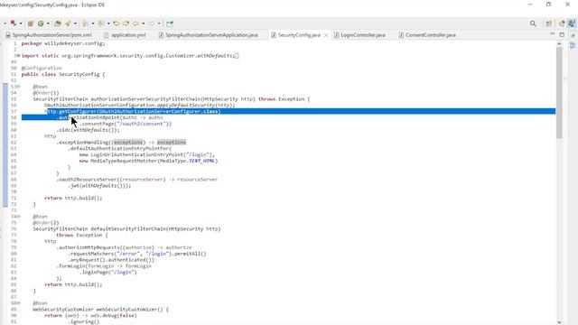Collapse the method fold marker at line 88
The image size is (578, 325).
tap(18, 303)
